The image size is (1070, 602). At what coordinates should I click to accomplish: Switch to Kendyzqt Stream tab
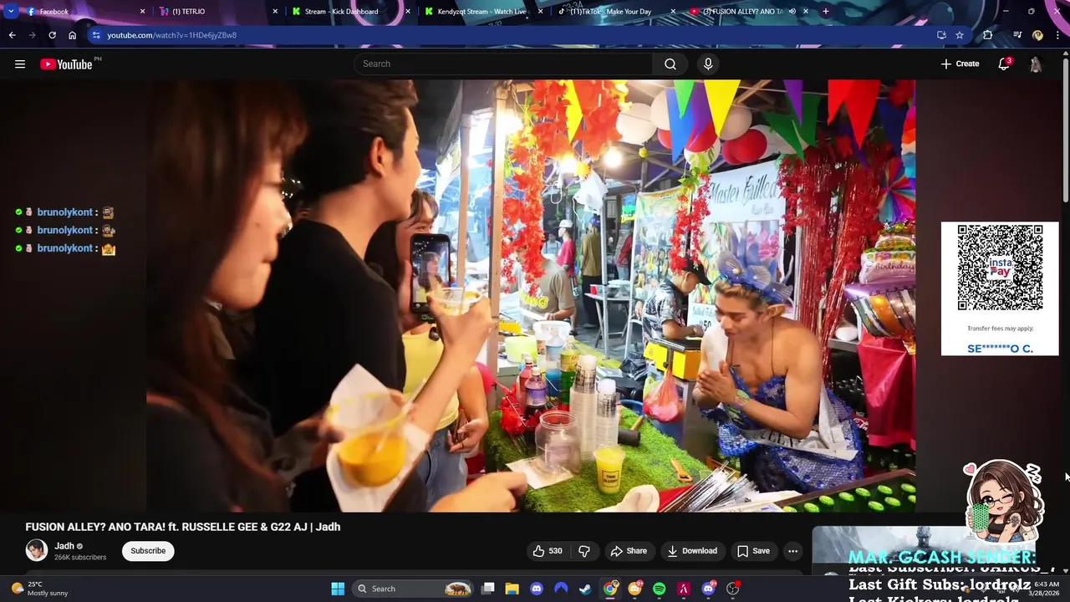point(483,12)
